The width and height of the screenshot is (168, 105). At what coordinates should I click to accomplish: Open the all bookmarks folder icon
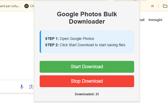point(161,6)
